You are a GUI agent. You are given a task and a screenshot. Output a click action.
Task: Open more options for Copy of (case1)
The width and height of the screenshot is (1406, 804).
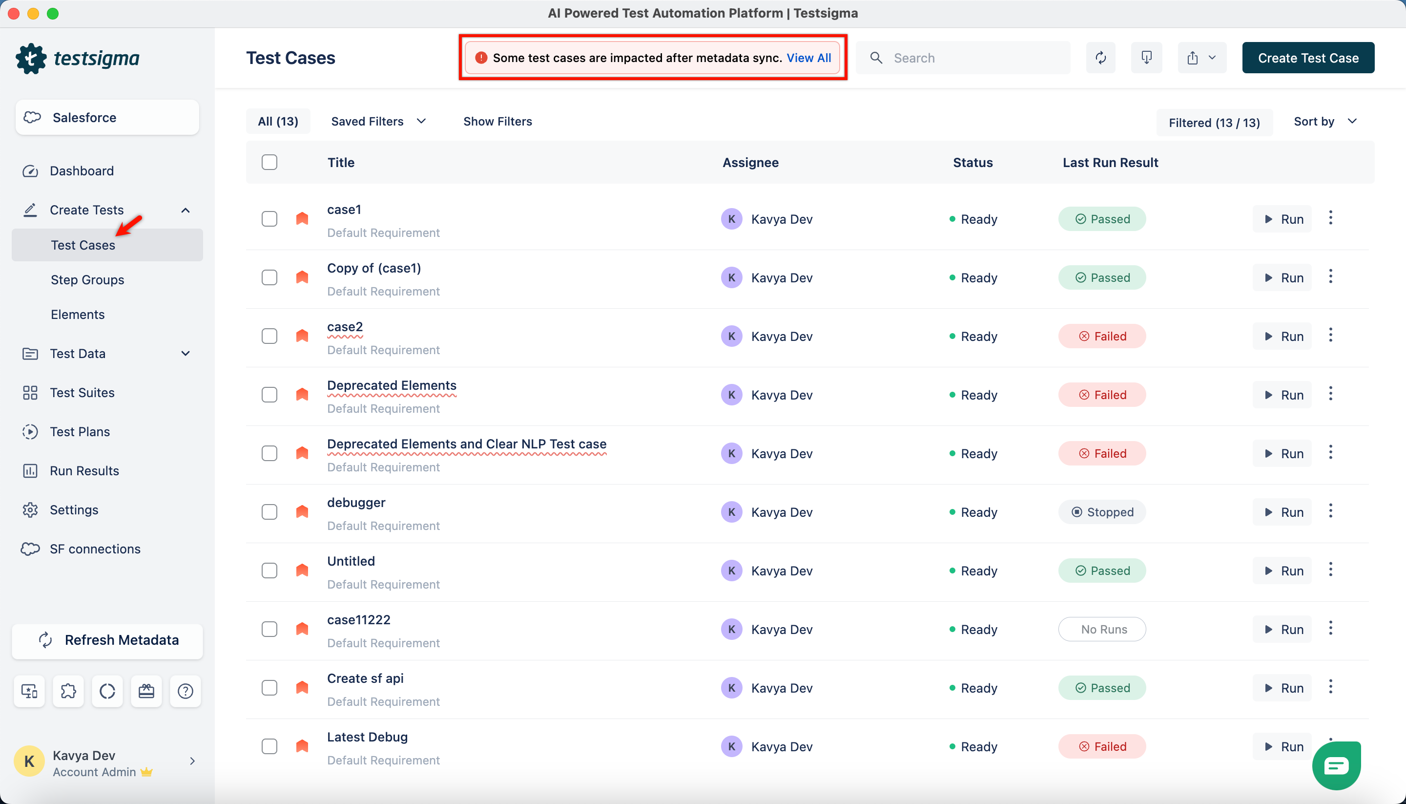[1330, 276]
